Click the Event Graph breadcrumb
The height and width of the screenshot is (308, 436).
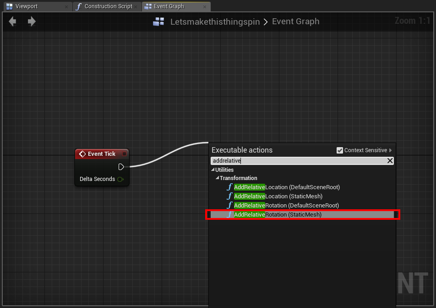pyautogui.click(x=295, y=21)
